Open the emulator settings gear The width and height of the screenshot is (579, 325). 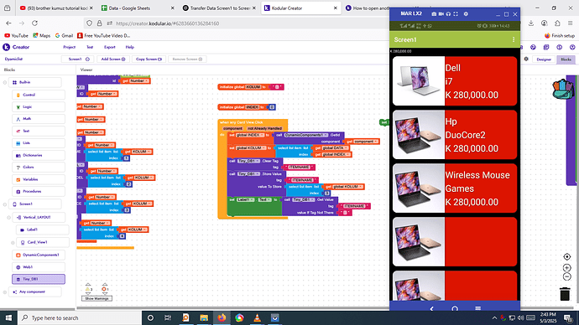[466, 14]
